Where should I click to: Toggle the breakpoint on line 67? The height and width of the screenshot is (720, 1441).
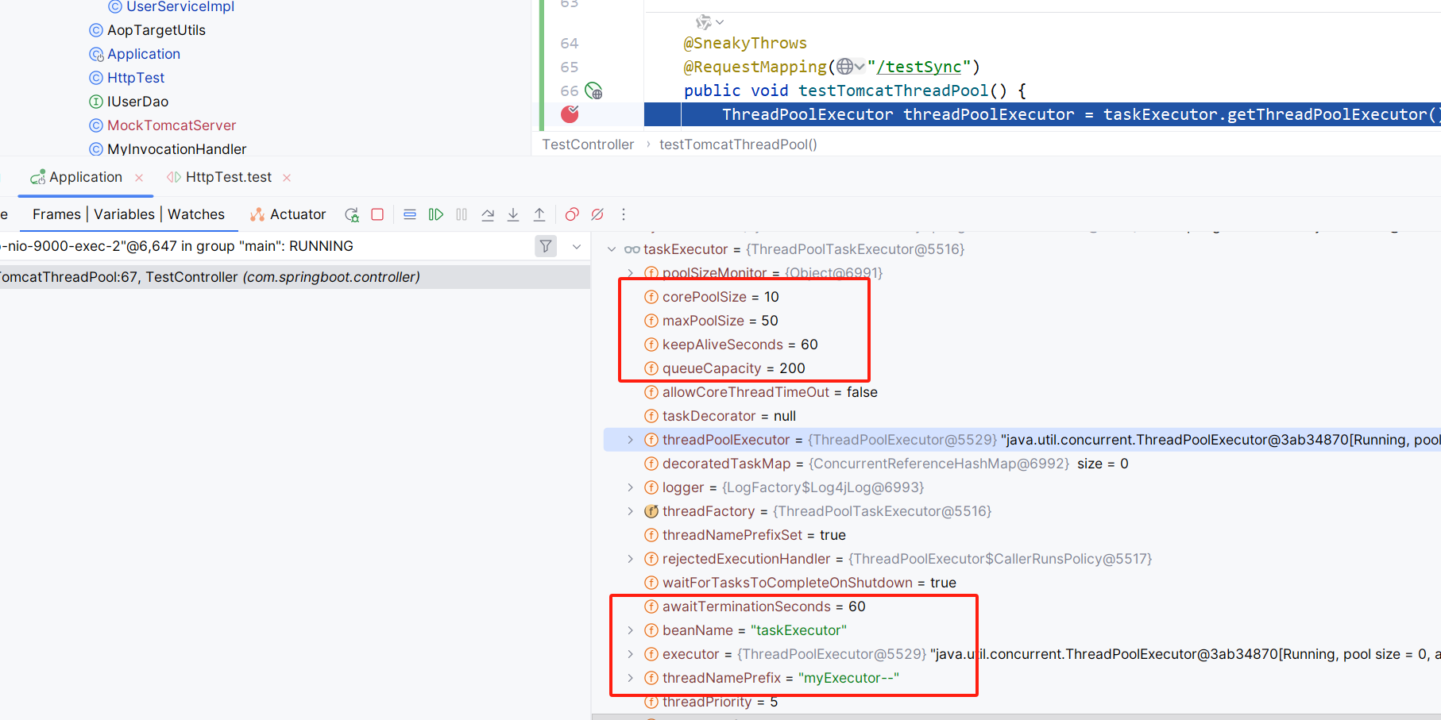(570, 114)
